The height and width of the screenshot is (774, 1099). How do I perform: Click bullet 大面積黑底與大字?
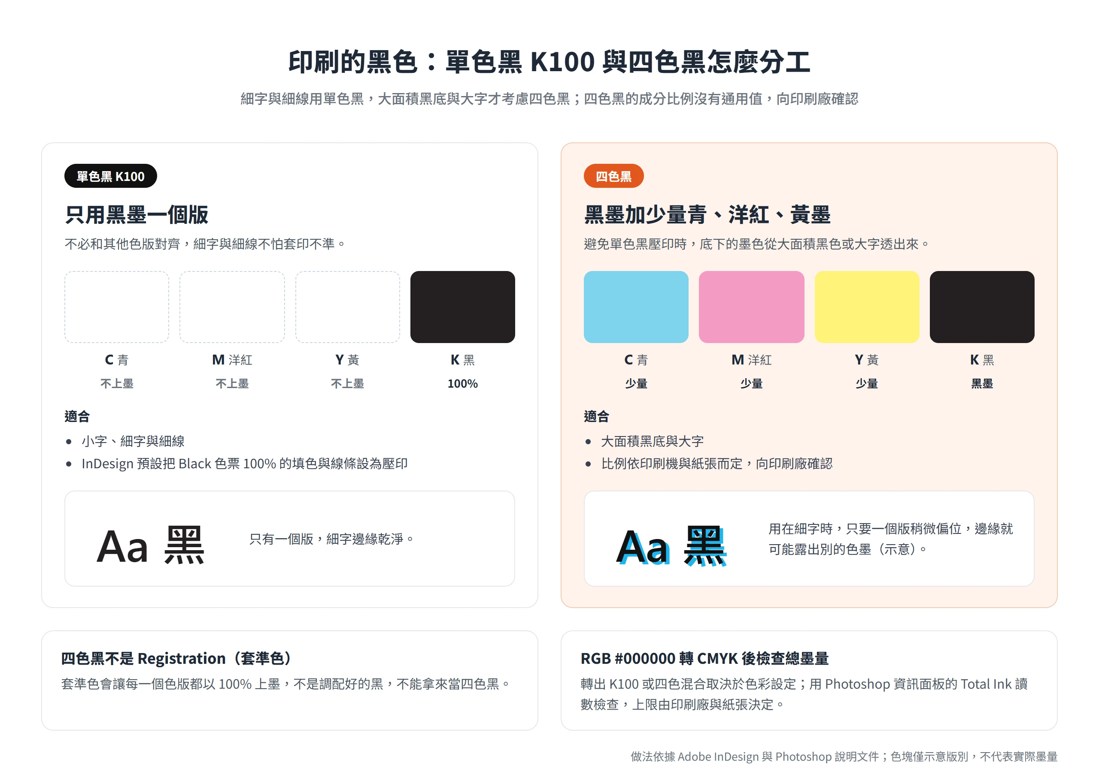652,441
